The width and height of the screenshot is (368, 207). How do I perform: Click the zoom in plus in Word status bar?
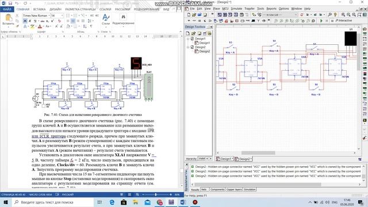click(171, 194)
